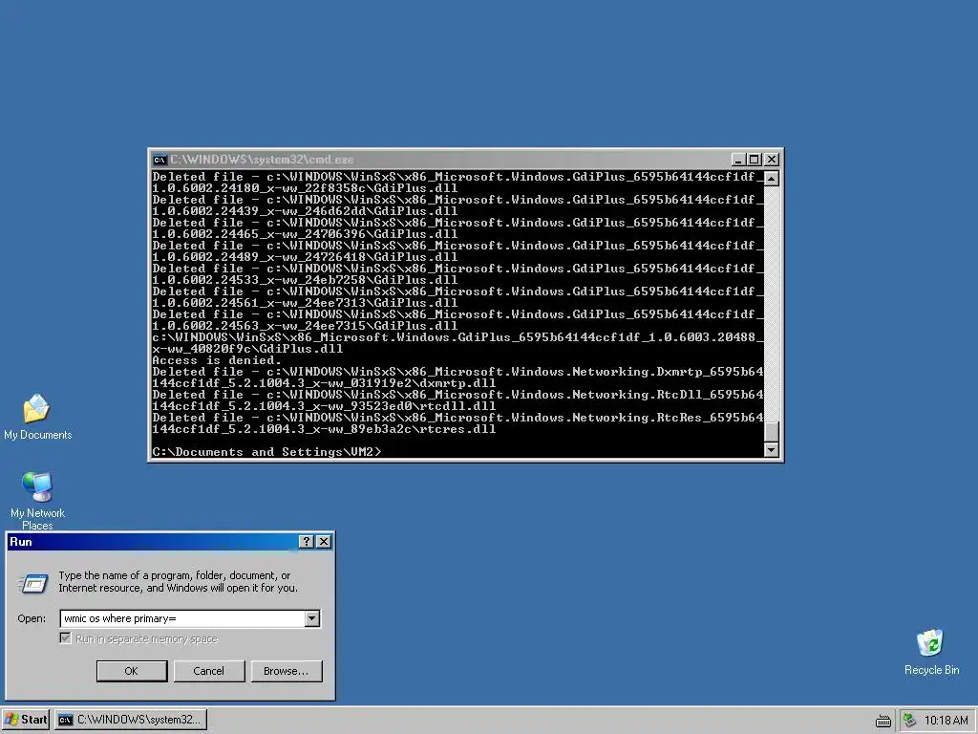The height and width of the screenshot is (734, 978).
Task: Click the cmd.exe window title text
Action: click(x=262, y=160)
